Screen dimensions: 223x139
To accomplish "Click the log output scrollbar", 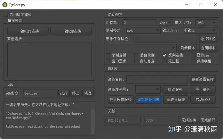I will click(x=93, y=121).
